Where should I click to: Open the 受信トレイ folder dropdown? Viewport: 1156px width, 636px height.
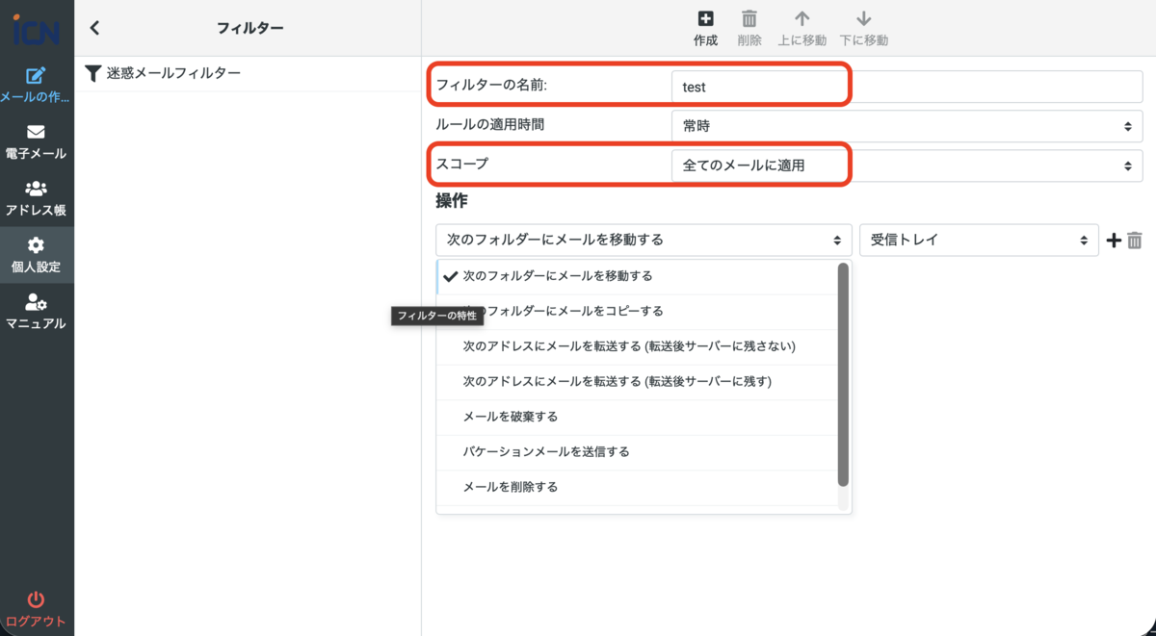coord(979,240)
